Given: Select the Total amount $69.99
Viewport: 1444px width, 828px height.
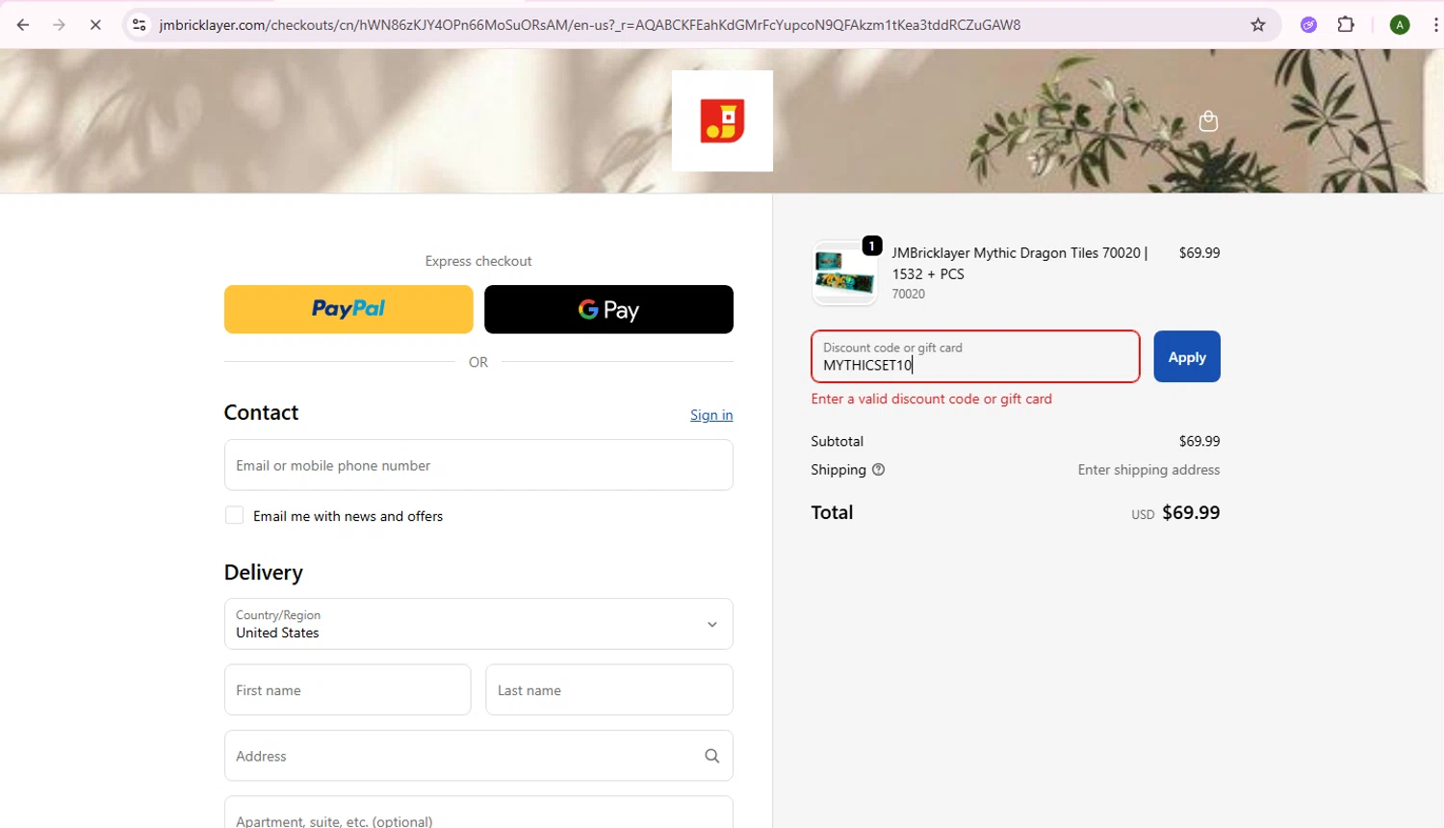Looking at the screenshot, I should point(1191,512).
